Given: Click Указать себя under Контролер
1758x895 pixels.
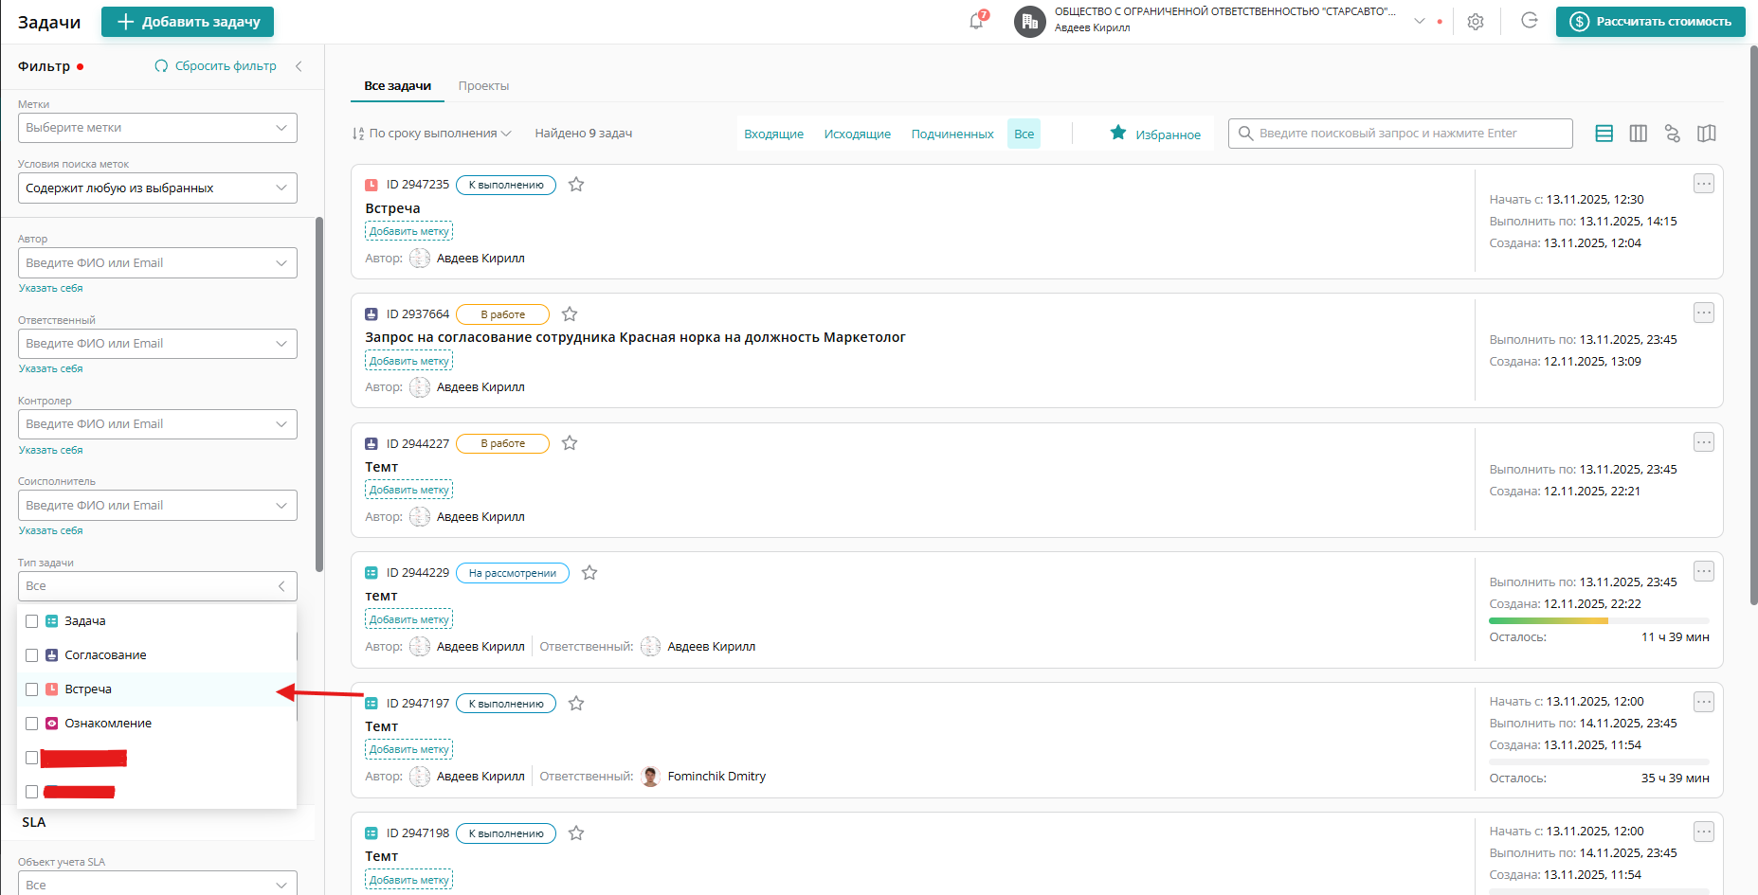Looking at the screenshot, I should tap(51, 450).
